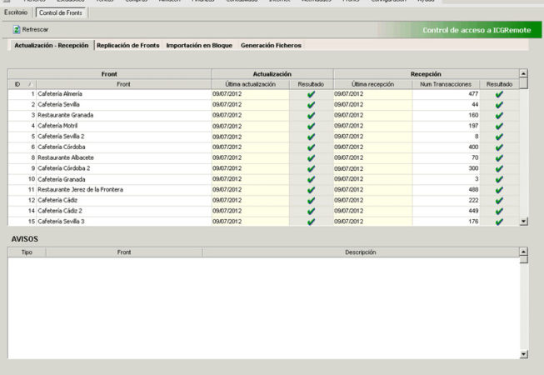
Task: Click Recepción checkmark for Cafetería Córdoba
Action: tap(499, 147)
